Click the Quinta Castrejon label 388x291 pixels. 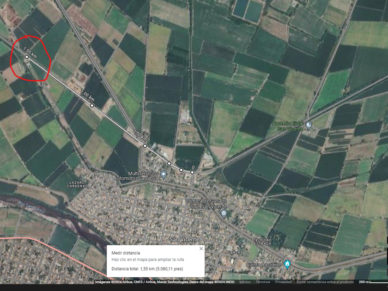coord(264,265)
